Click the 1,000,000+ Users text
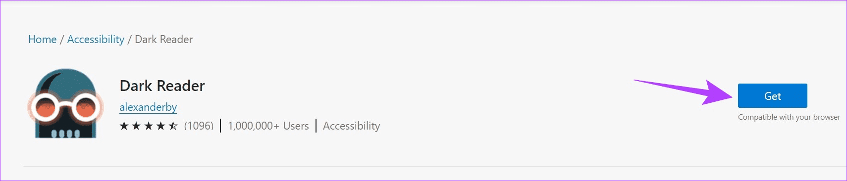 click(268, 126)
